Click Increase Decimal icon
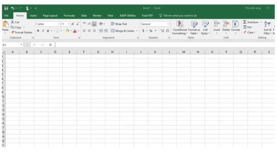The image size is (277, 155). (x=162, y=31)
